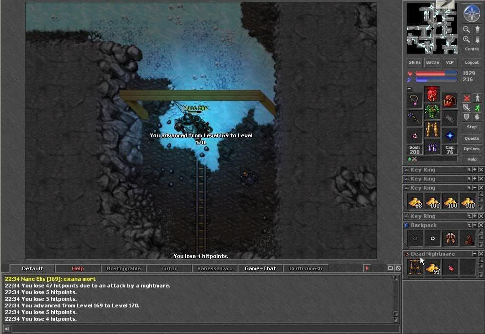Open the Help chat channel tab

[77, 268]
